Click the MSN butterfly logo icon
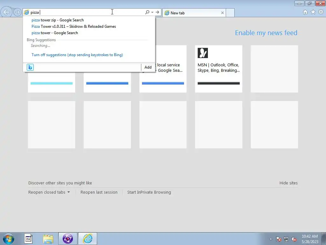 pos(203,53)
